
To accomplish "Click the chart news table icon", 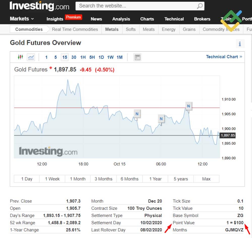I will pyautogui.click(x=137, y=57).
